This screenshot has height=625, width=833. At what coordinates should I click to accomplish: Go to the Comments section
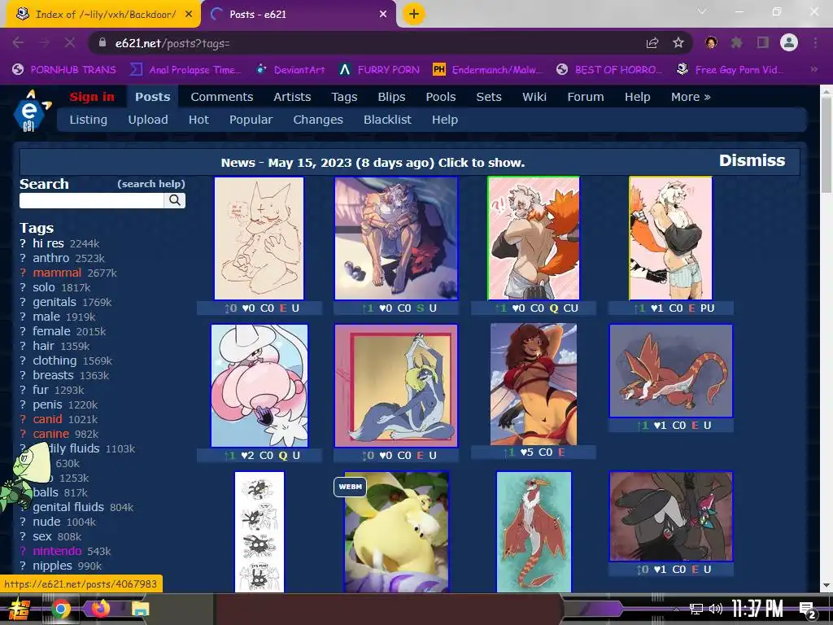[x=221, y=97]
